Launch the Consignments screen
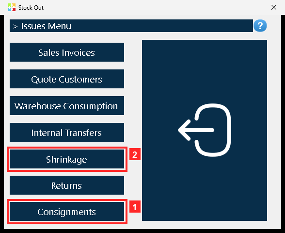Viewport: 285px width, 233px height. (x=67, y=212)
